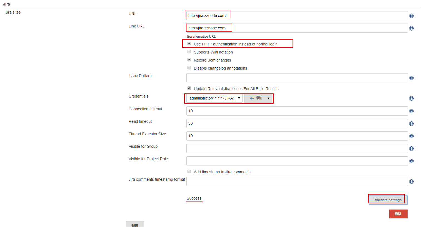
Task: Enable Supports Wiki notation checkbox
Action: [189, 52]
